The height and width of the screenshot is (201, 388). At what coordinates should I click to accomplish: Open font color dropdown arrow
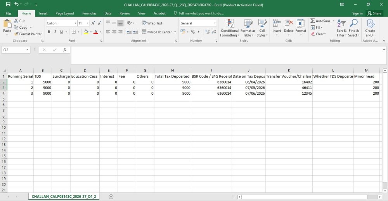pyautogui.click(x=100, y=32)
